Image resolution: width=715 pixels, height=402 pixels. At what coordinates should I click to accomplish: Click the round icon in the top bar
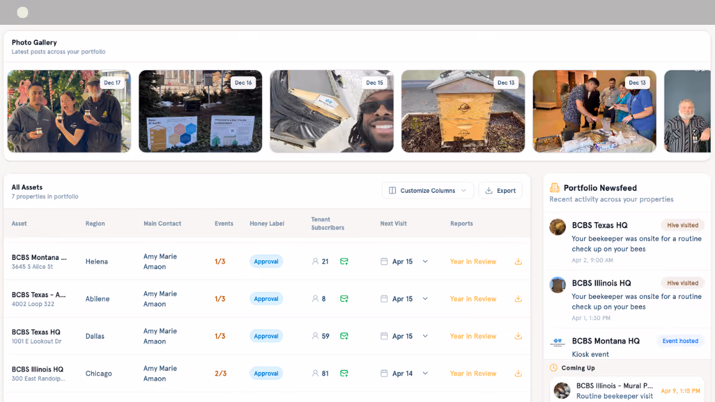click(x=22, y=12)
